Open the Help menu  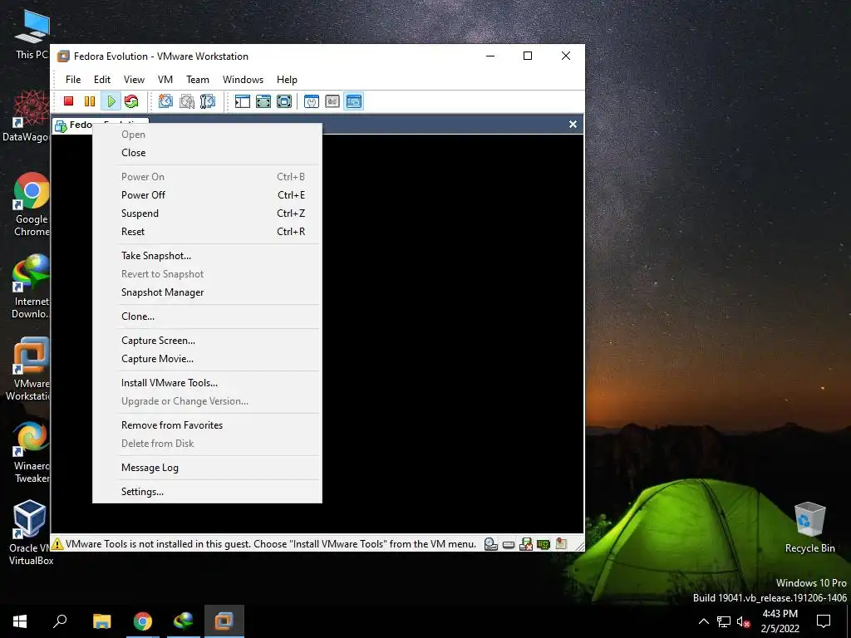(x=287, y=80)
